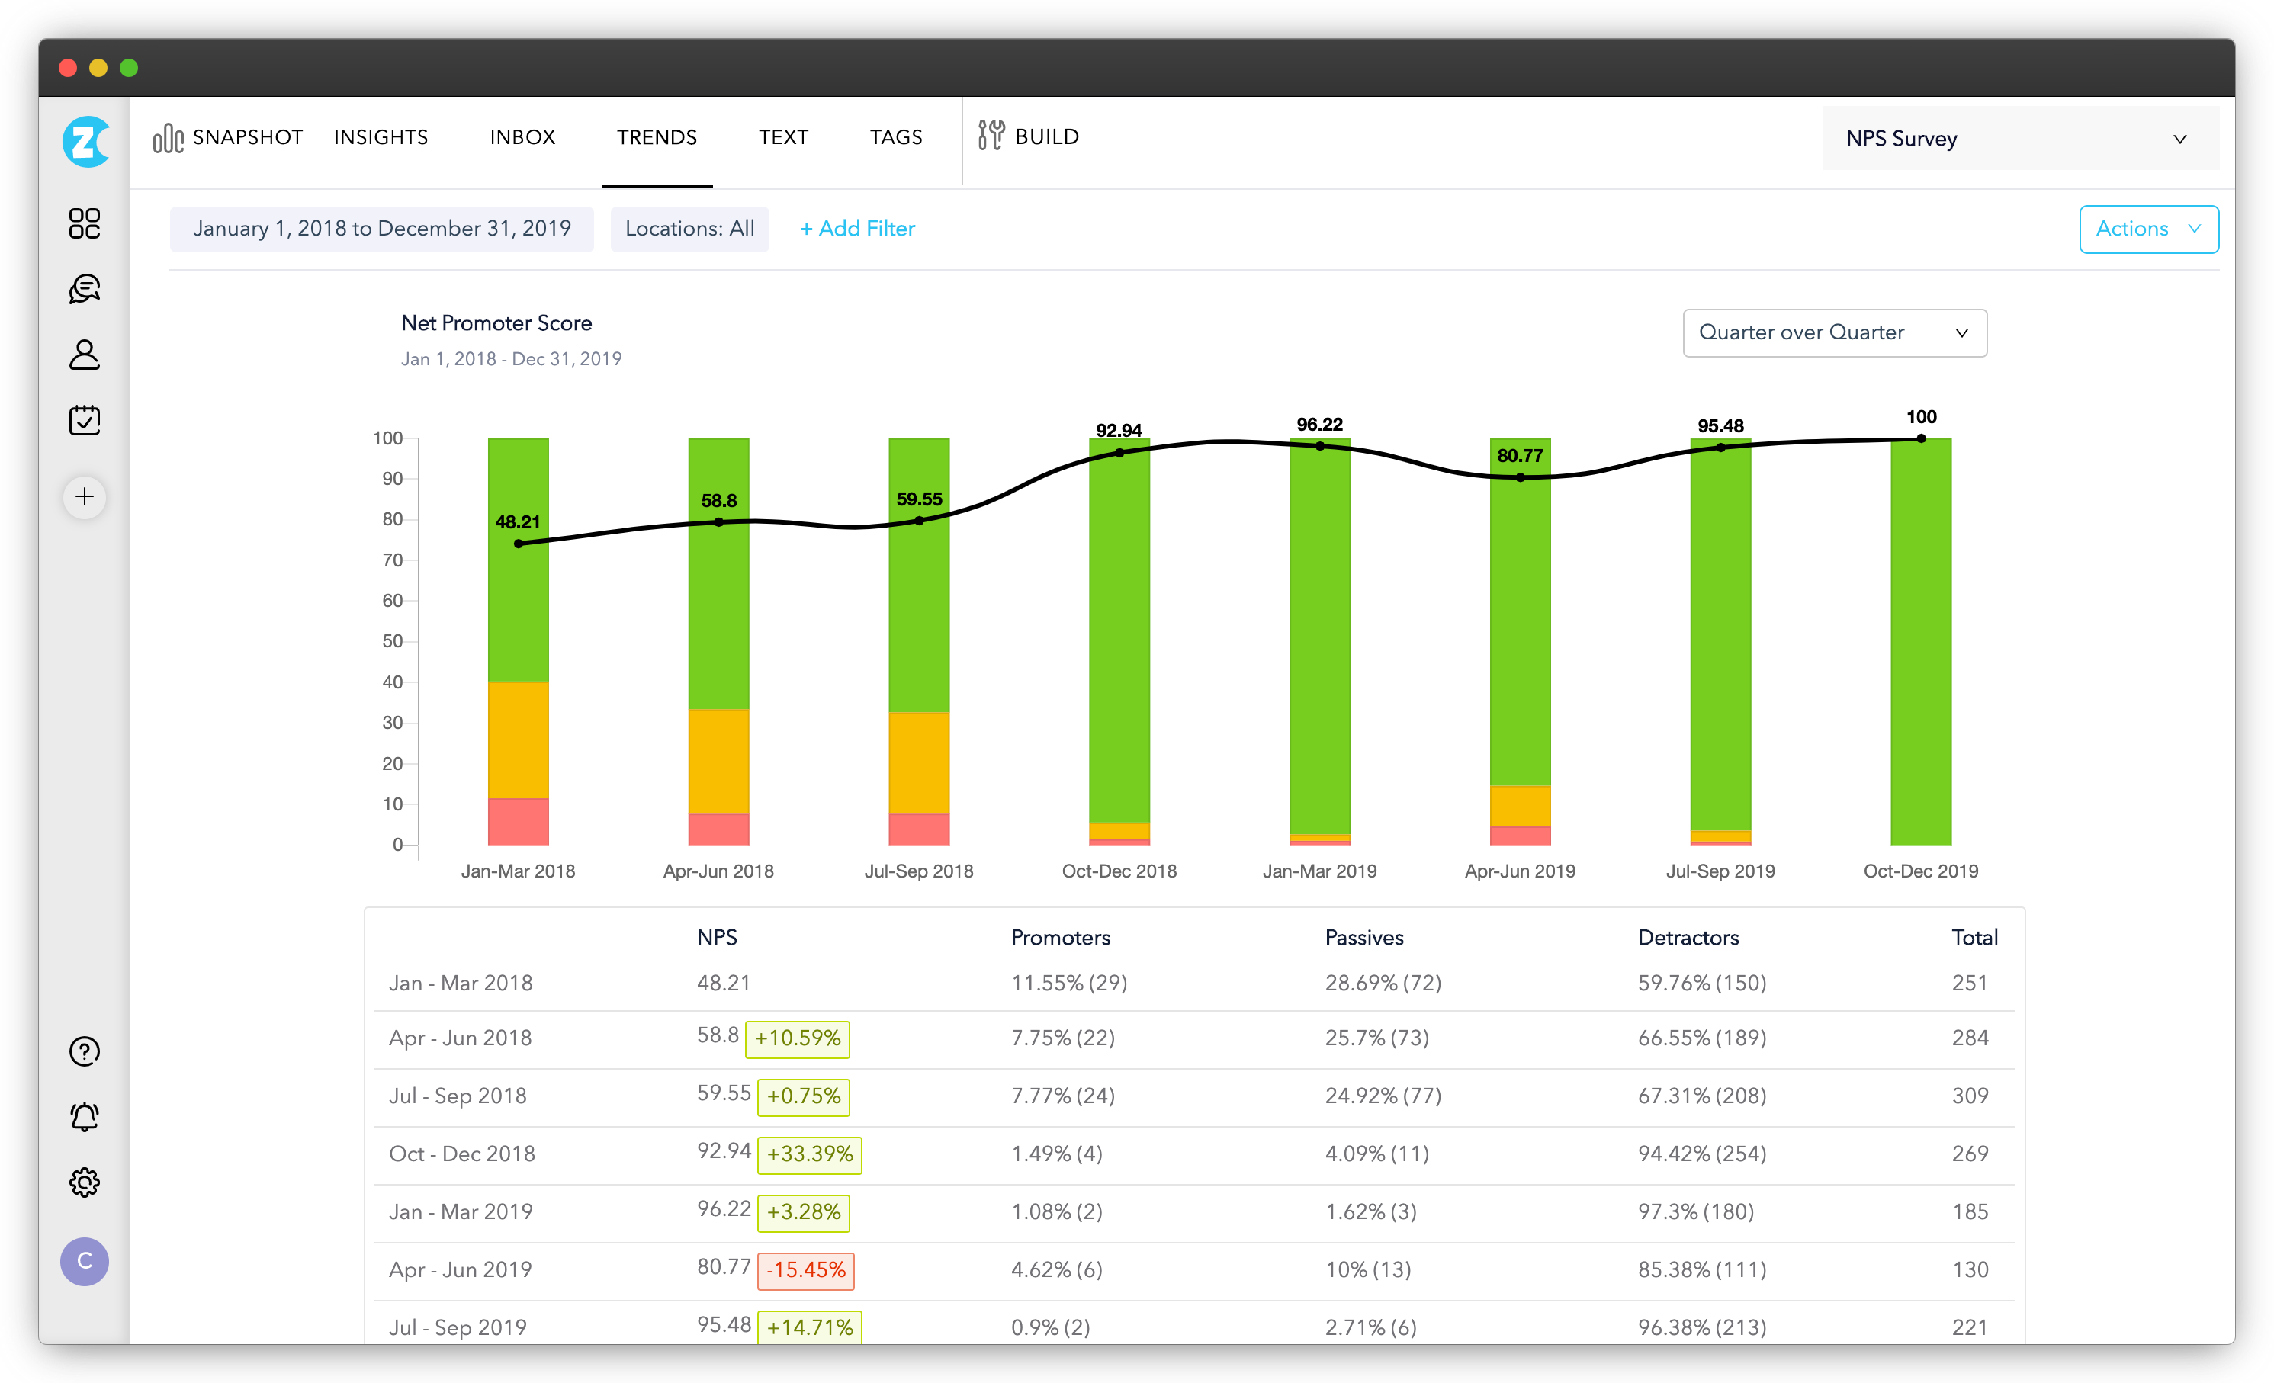Screen dimensions: 2274x1383
Task: Open the Snapshot tab
Action: click(228, 137)
